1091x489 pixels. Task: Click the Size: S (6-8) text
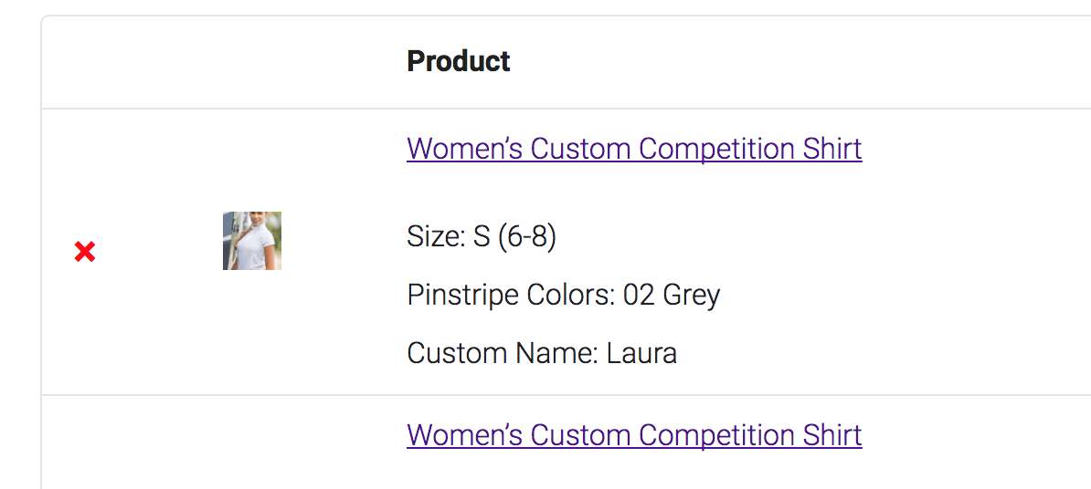pyautogui.click(x=482, y=237)
